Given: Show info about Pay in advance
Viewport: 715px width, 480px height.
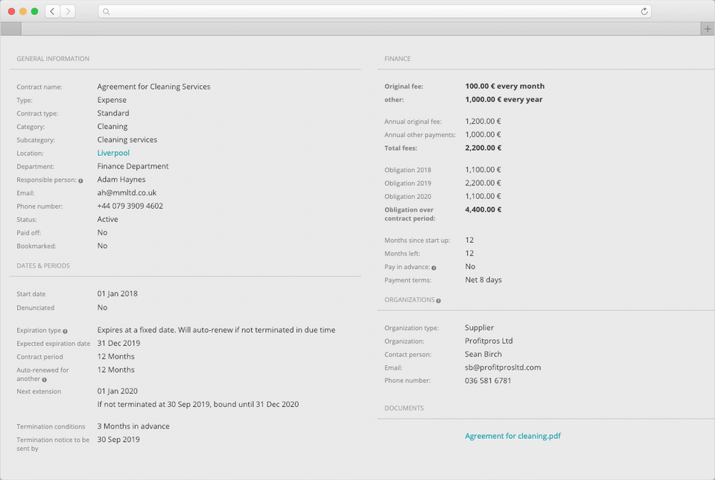Looking at the screenshot, I should 433,268.
